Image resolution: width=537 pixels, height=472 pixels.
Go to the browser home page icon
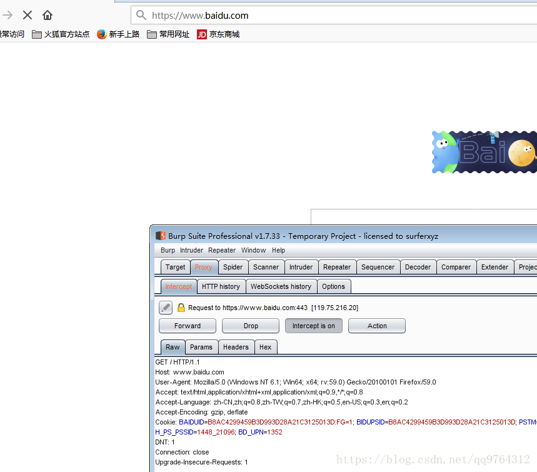[x=48, y=15]
